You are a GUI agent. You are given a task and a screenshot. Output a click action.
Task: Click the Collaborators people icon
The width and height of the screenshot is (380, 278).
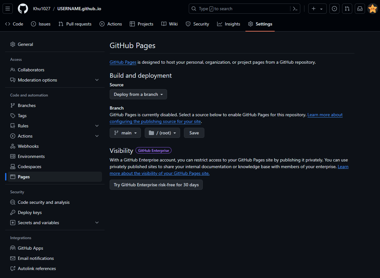13,70
